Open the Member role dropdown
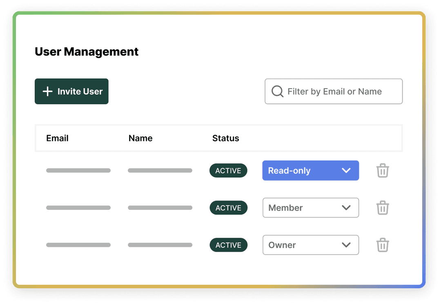441x305 pixels. pos(310,207)
